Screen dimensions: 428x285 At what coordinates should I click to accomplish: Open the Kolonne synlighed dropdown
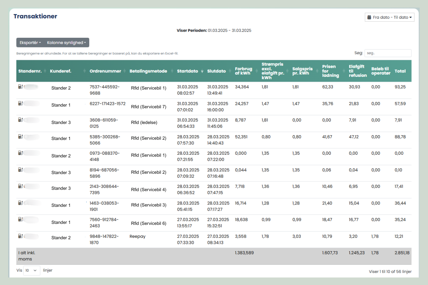tap(67, 42)
